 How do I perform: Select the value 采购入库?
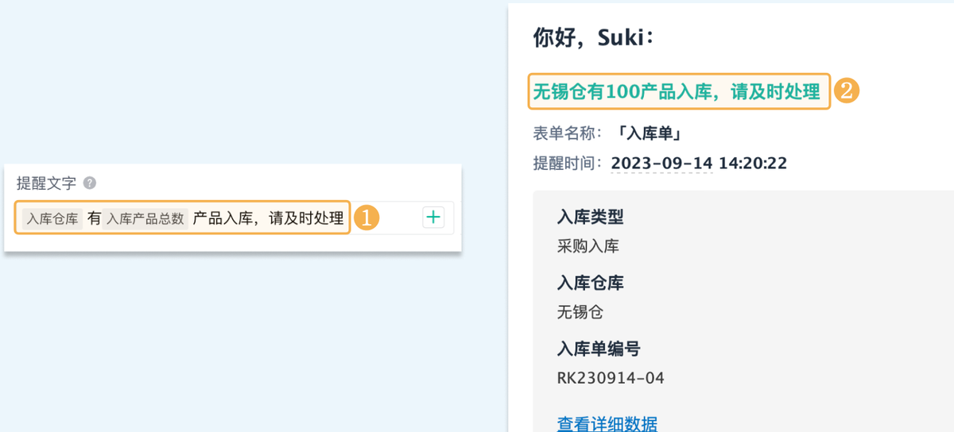pos(588,246)
